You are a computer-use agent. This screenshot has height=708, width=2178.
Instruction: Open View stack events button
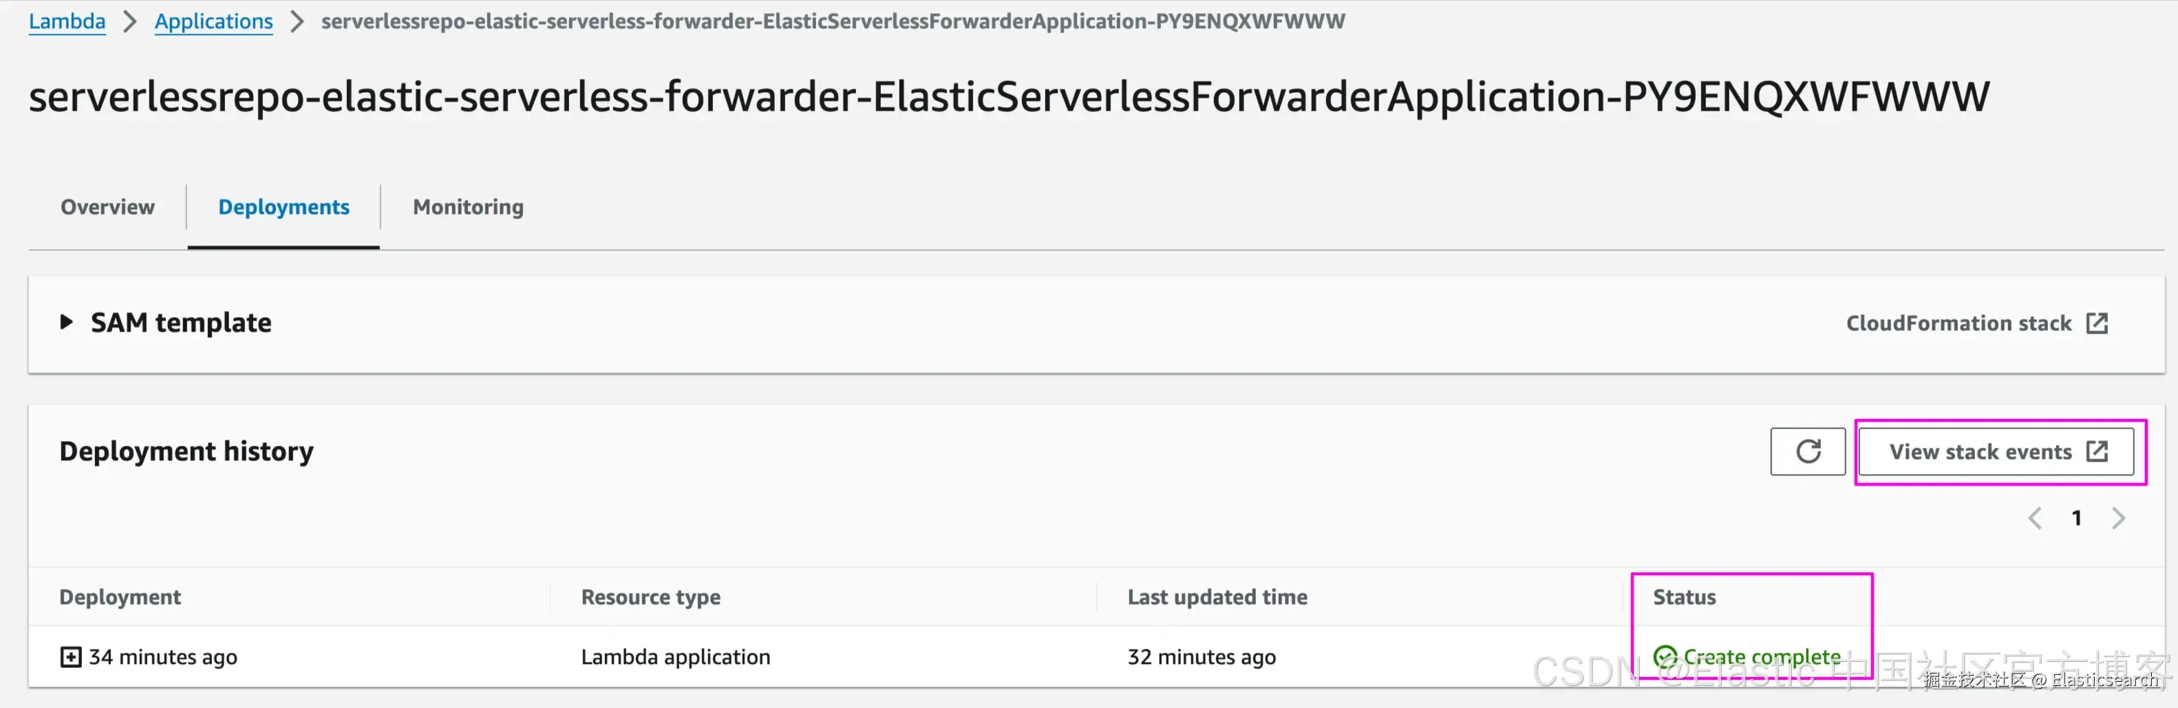coord(1996,451)
